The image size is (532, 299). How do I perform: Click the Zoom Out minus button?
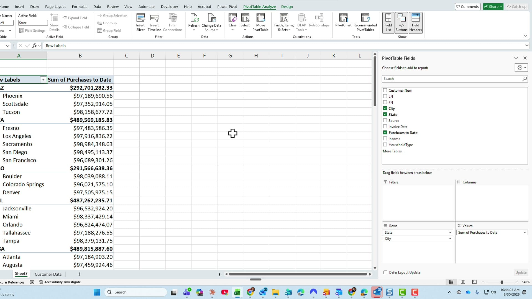(x=483, y=282)
